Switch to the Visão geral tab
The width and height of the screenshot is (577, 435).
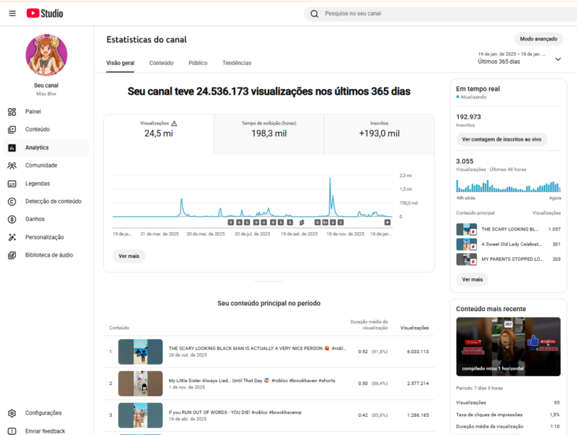coord(120,63)
